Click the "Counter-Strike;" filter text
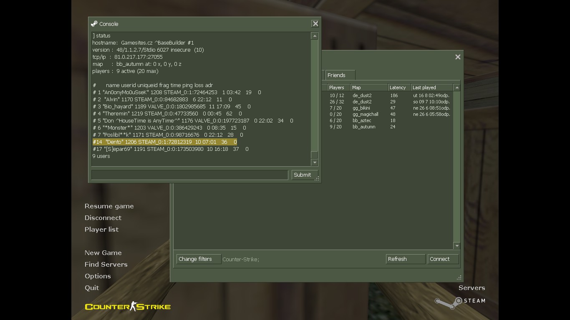The height and width of the screenshot is (320, 570). pos(241,260)
